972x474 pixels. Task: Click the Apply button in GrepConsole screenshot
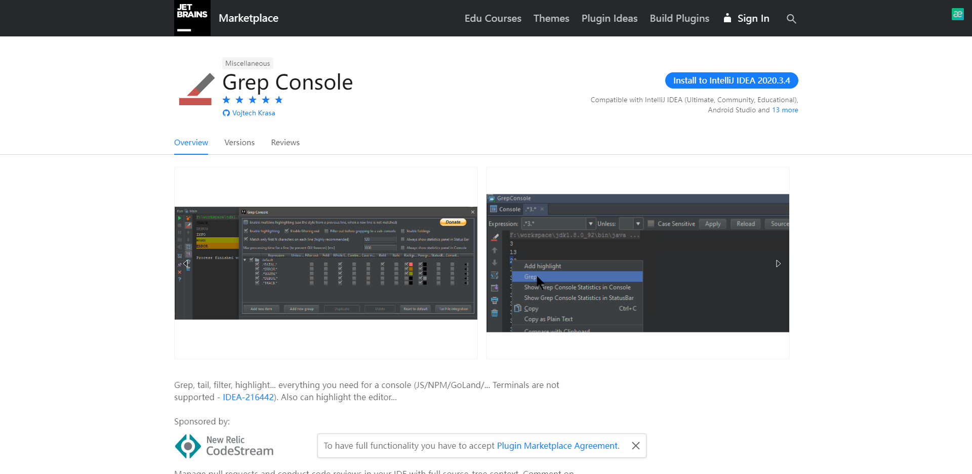click(x=713, y=224)
